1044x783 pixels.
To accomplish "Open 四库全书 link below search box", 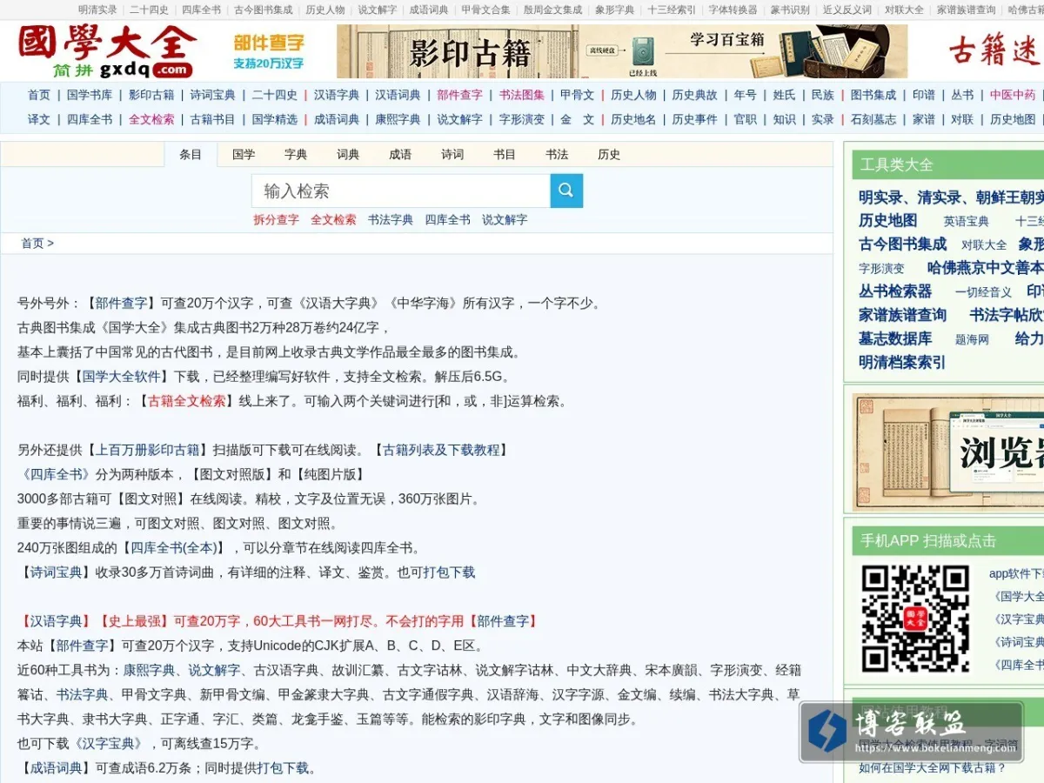I will tap(448, 220).
